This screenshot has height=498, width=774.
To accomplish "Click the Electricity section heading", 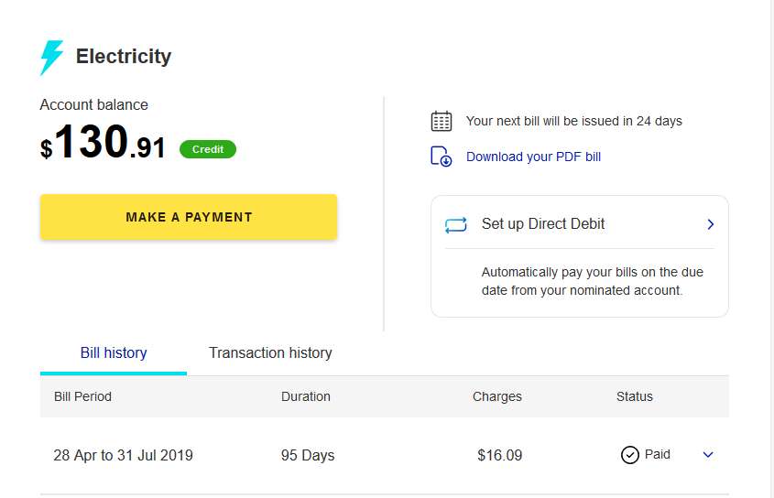I will [x=124, y=57].
